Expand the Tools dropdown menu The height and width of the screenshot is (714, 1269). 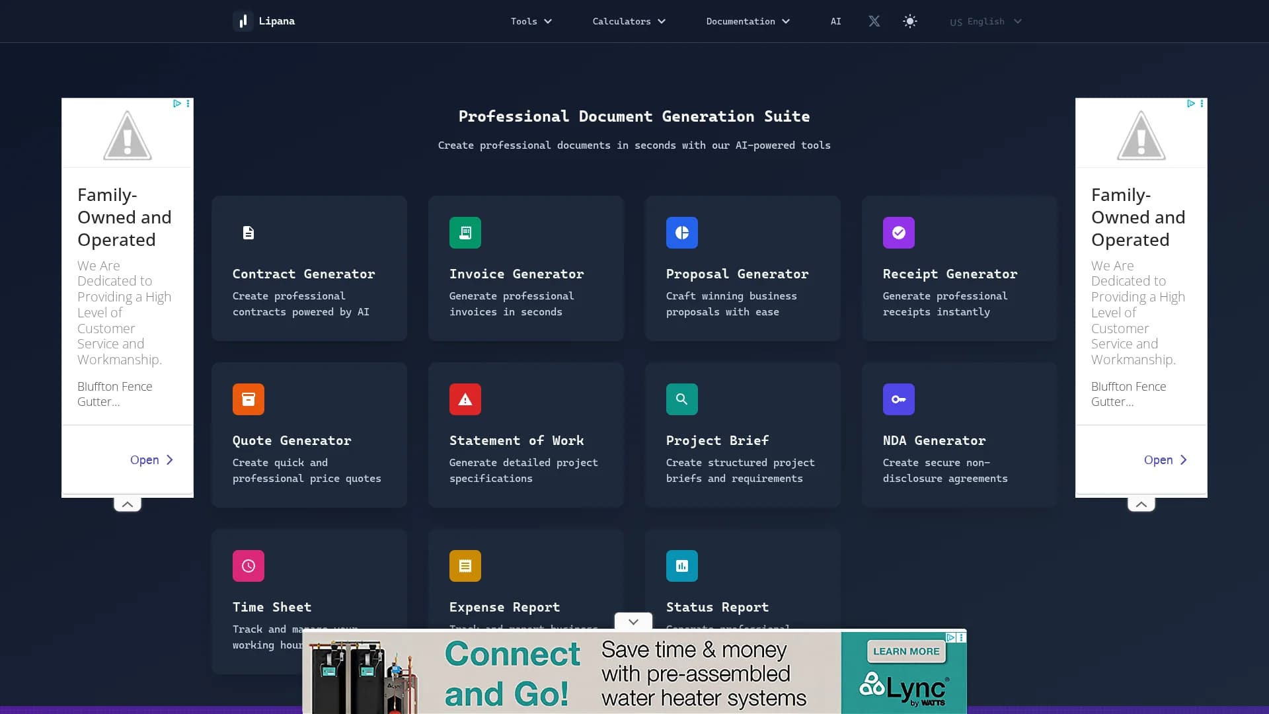[531, 21]
